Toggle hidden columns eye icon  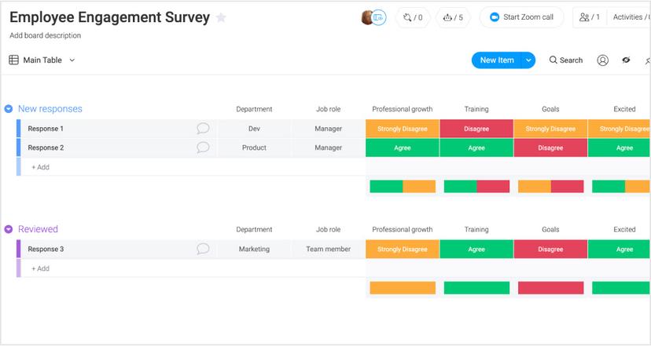(626, 60)
